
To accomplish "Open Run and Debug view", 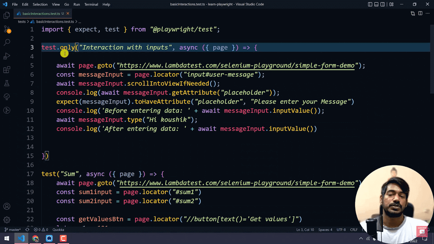I will coord(7,56).
